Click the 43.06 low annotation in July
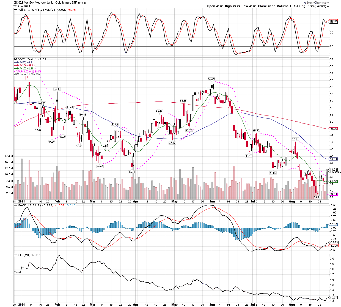The image size is (341, 307). pyautogui.click(x=273, y=173)
